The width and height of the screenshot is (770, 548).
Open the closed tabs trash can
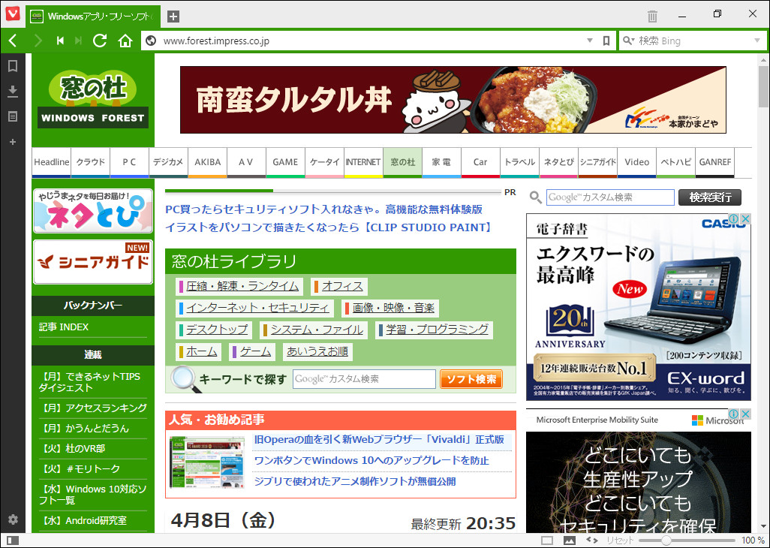tap(653, 17)
